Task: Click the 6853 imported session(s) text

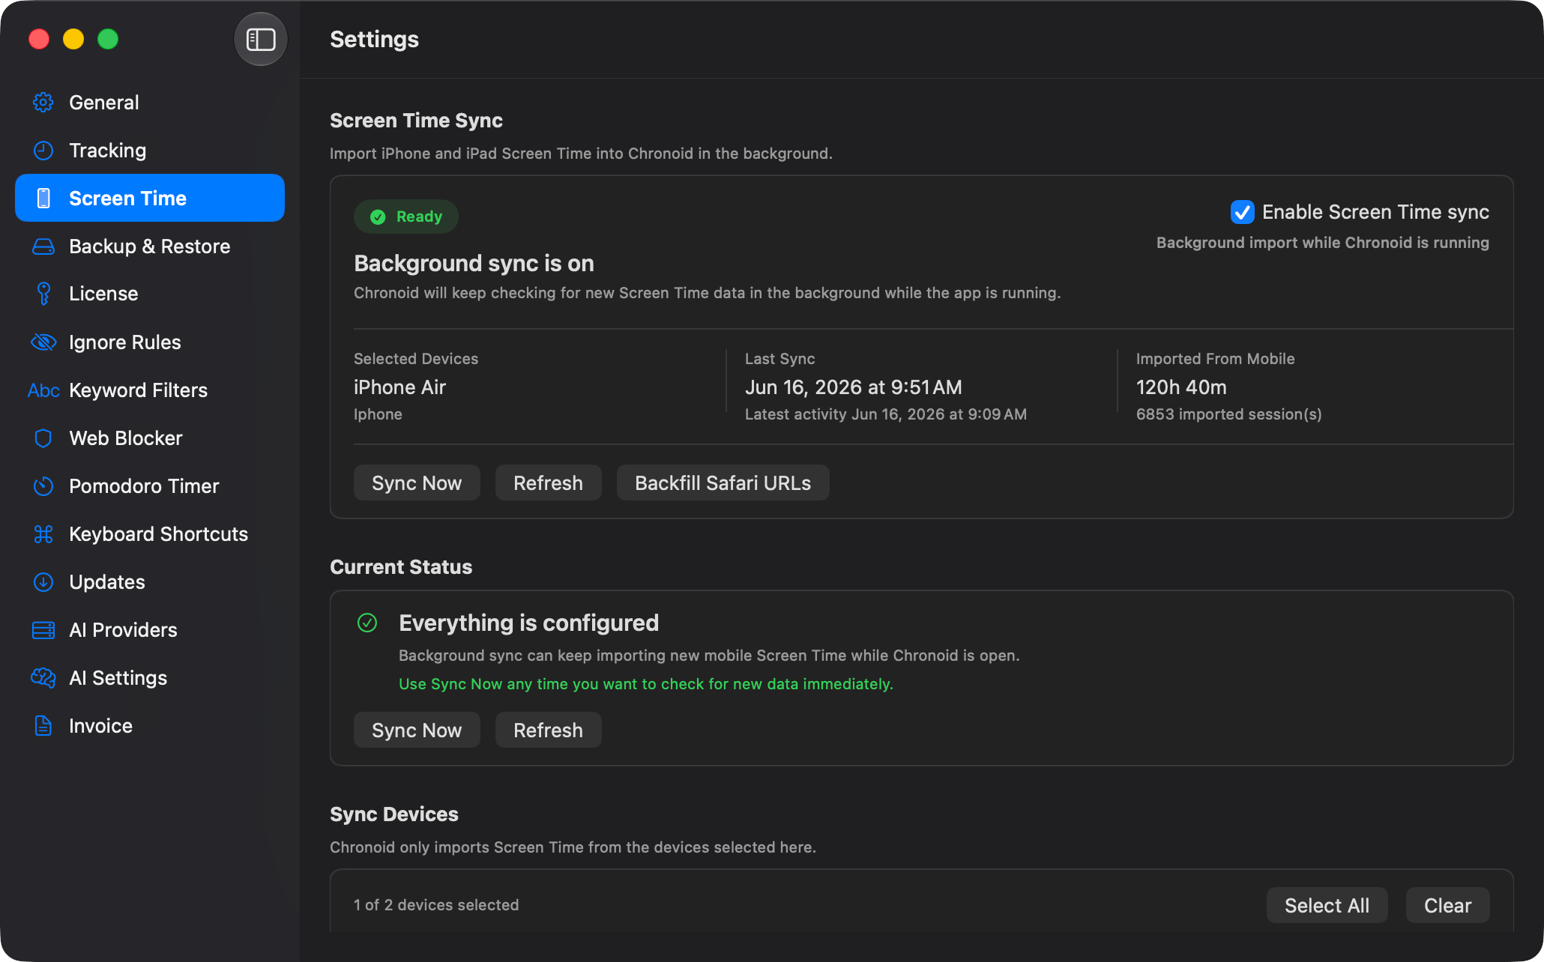Action: (x=1228, y=414)
